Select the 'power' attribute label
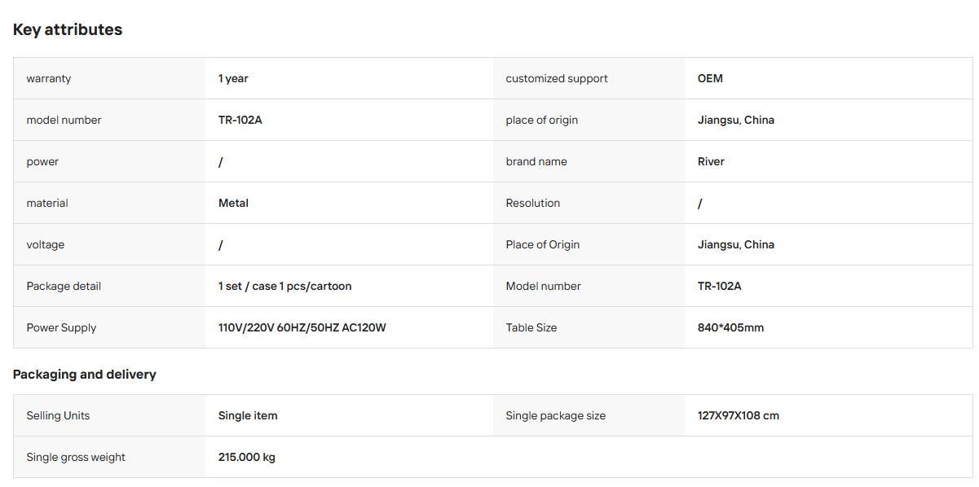This screenshot has height=487, width=979. click(42, 162)
